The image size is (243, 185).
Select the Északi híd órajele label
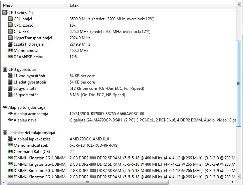click(28, 44)
